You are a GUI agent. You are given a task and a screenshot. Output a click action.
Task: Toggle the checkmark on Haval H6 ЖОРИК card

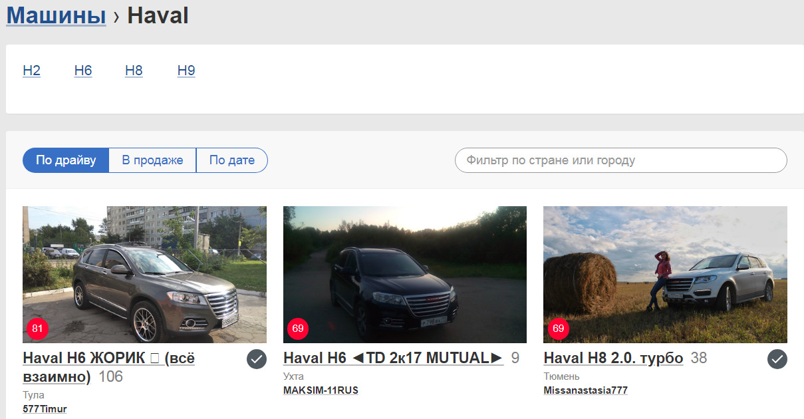pyautogui.click(x=256, y=359)
